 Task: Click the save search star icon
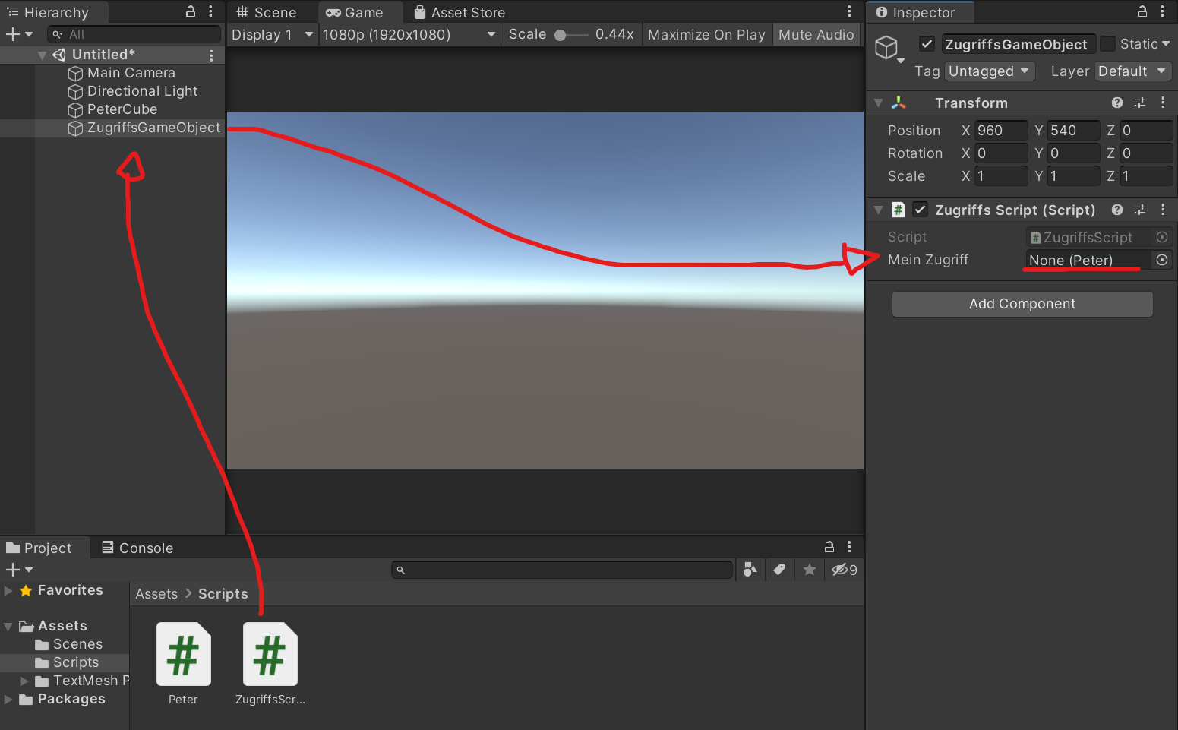[810, 570]
